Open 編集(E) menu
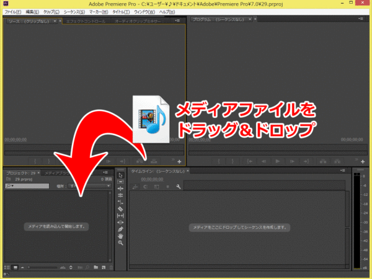372x279 pixels. click(x=32, y=12)
